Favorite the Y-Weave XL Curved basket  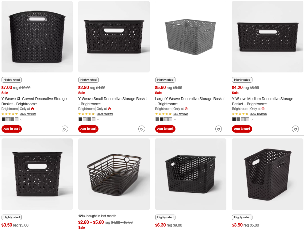(65, 129)
